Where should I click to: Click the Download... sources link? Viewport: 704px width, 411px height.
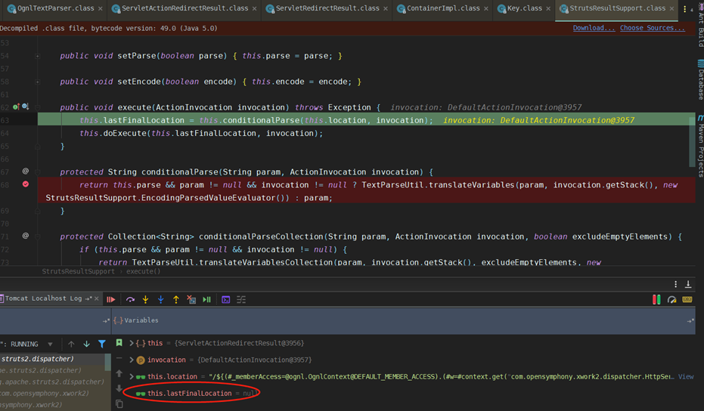coord(594,28)
